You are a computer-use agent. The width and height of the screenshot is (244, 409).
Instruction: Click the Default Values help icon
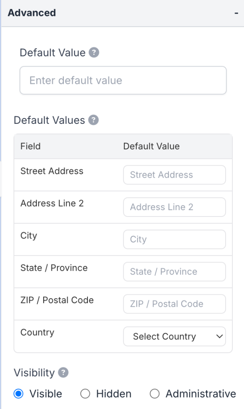pos(93,120)
